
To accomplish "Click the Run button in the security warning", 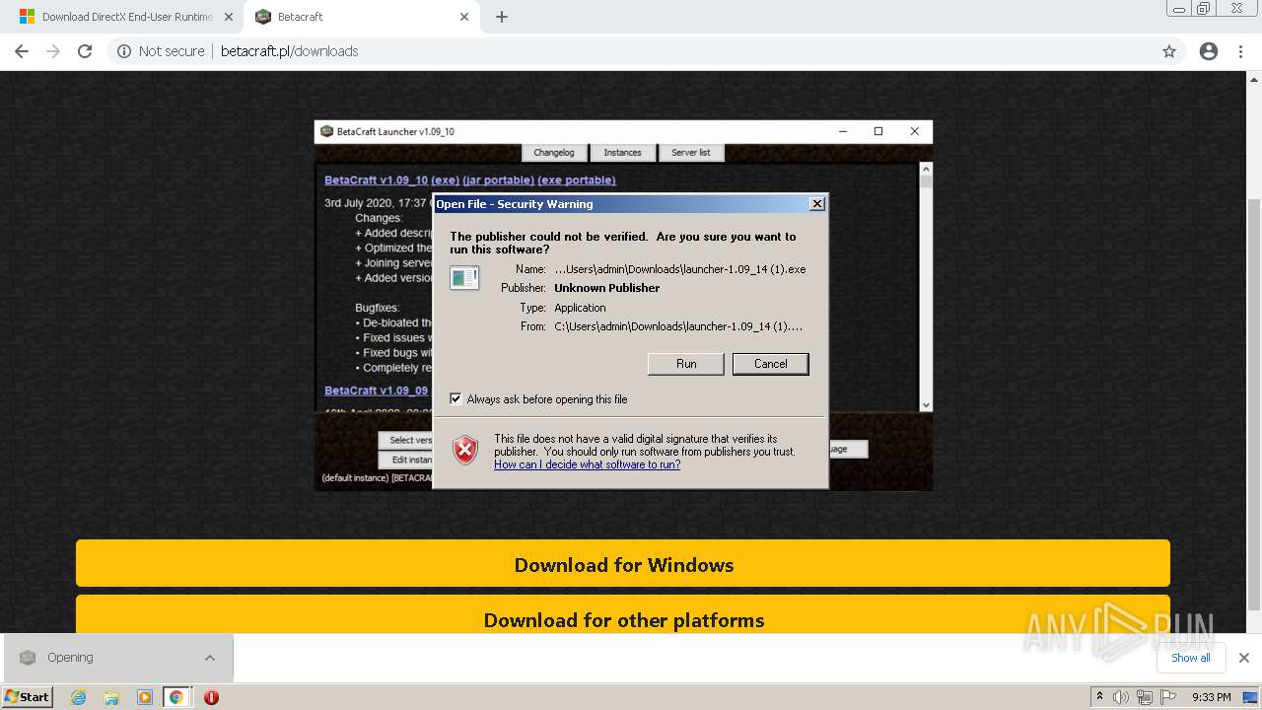I will [685, 364].
